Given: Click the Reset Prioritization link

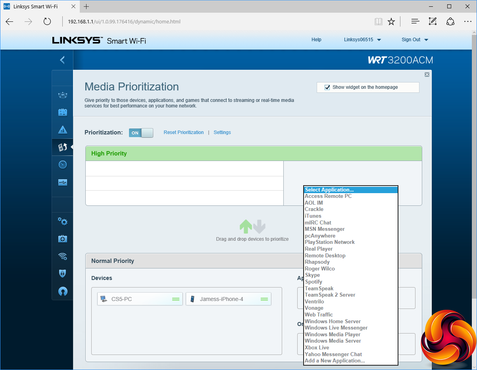Looking at the screenshot, I should 183,132.
